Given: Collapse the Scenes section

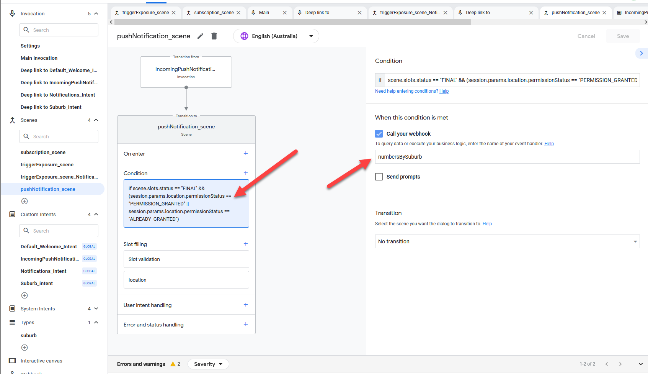Looking at the screenshot, I should pos(96,120).
